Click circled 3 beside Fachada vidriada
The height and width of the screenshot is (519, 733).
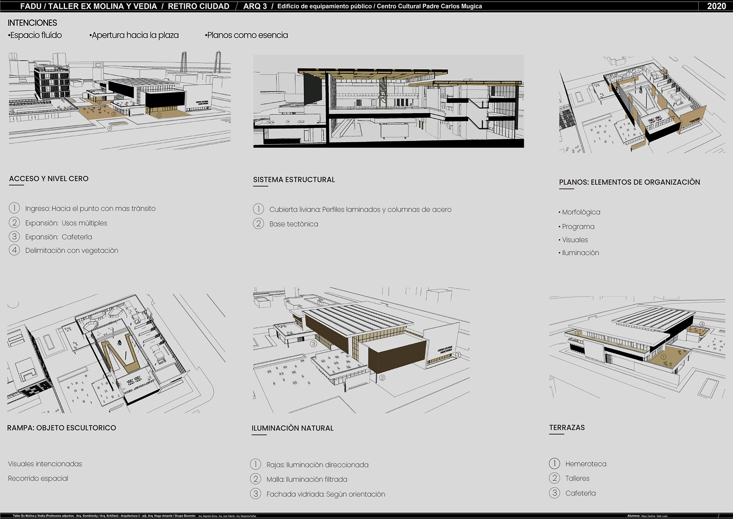tap(256, 494)
